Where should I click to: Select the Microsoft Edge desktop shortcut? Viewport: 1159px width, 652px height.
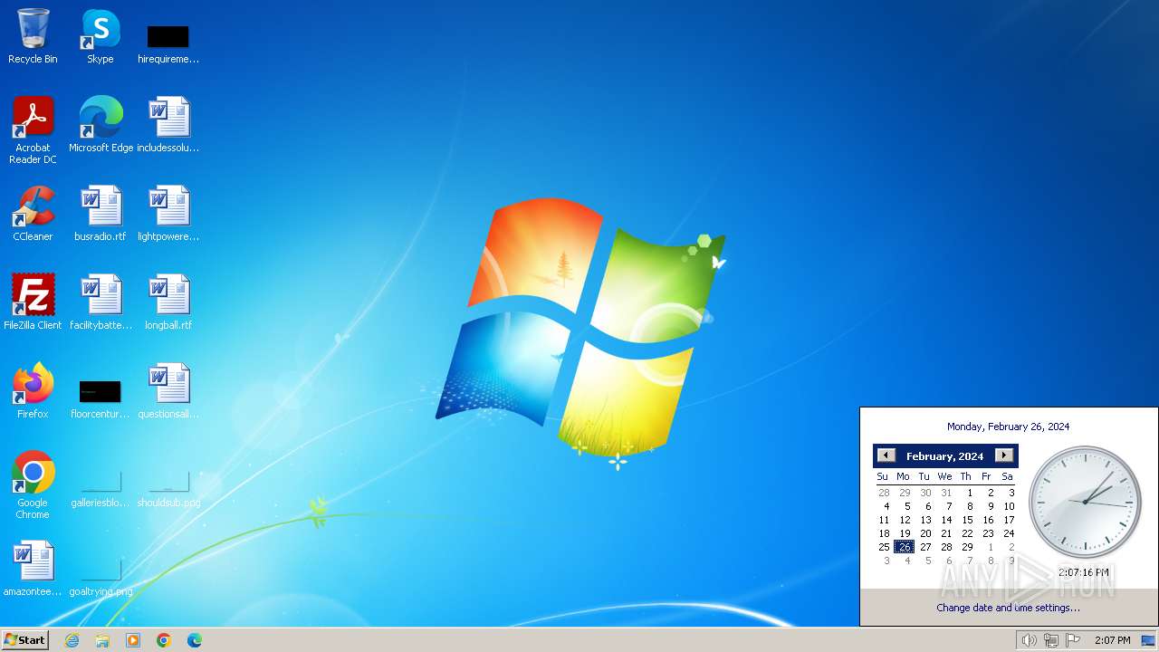pos(101,125)
